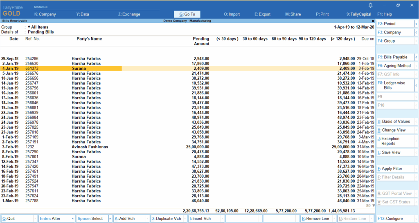Select the highlighted Surana row 651373
The height and width of the screenshot is (223, 419).
[x=187, y=68]
